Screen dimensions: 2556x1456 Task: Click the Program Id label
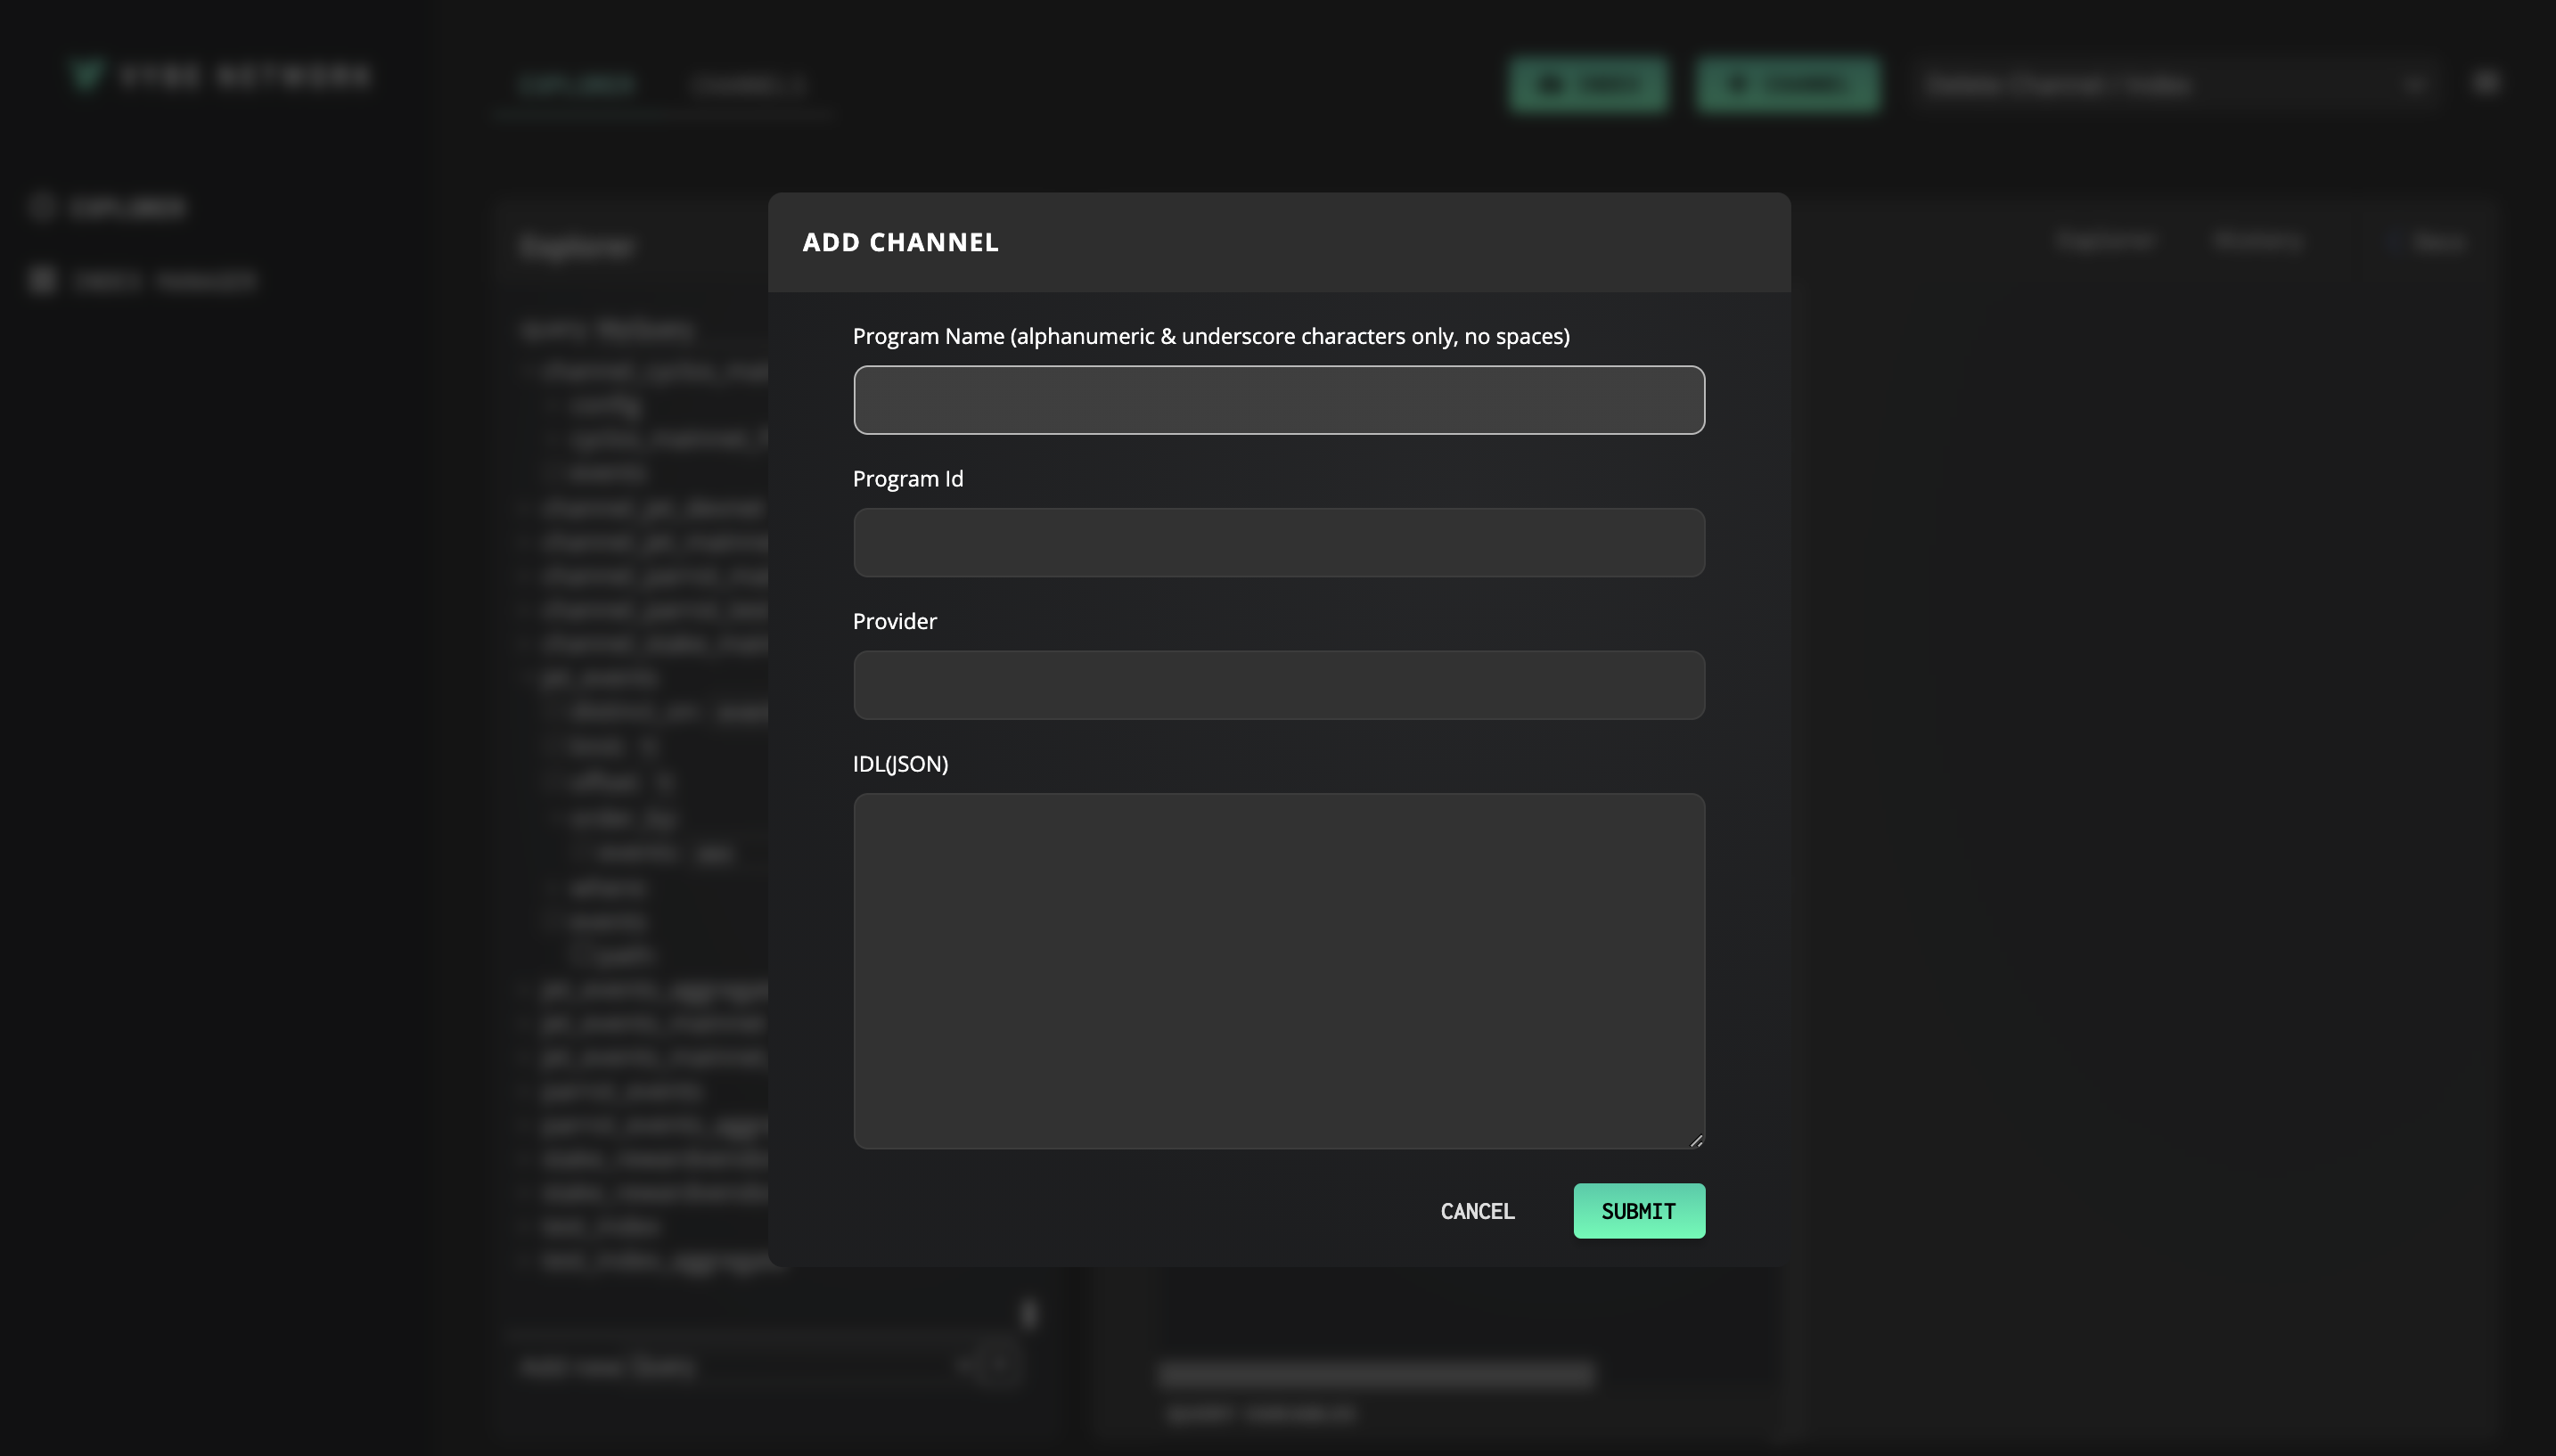tap(907, 479)
